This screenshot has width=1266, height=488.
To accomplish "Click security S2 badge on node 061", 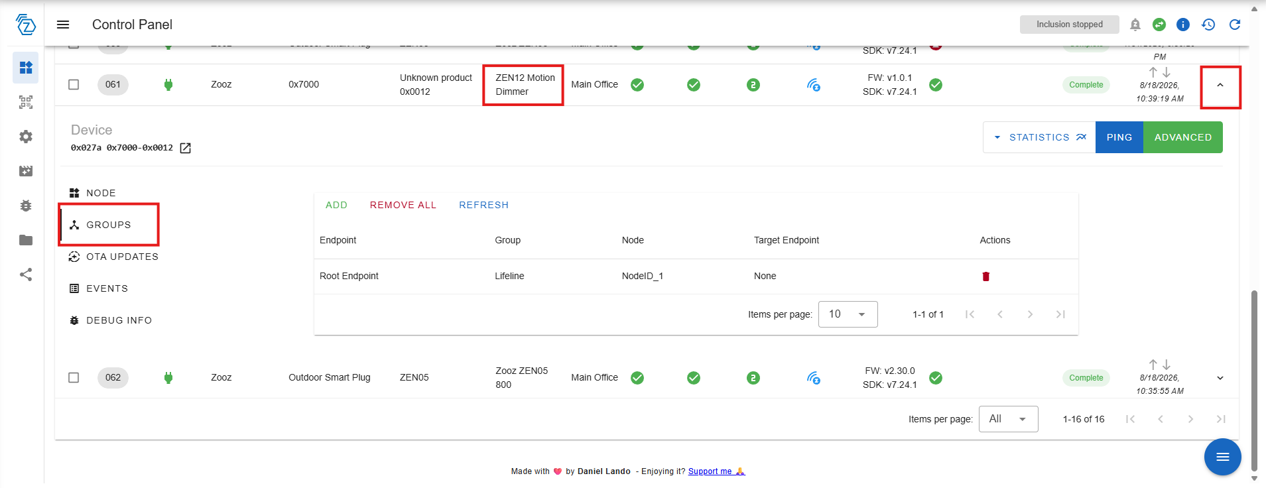I will (753, 85).
